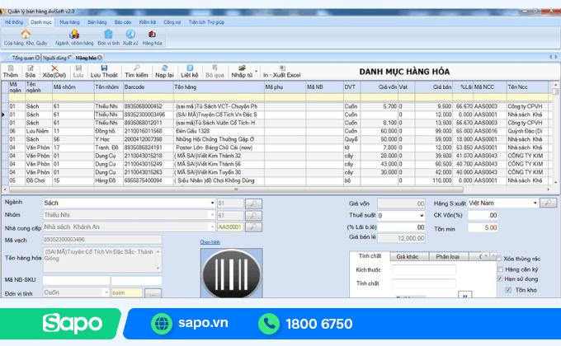The width and height of the screenshot is (561, 346).
Task: Click the Ngành, nhóm hàng icon
Action: [x=74, y=38]
